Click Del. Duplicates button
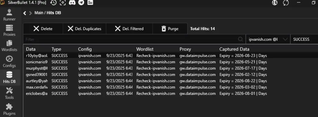The width and height of the screenshot is (318, 117). coord(84,29)
